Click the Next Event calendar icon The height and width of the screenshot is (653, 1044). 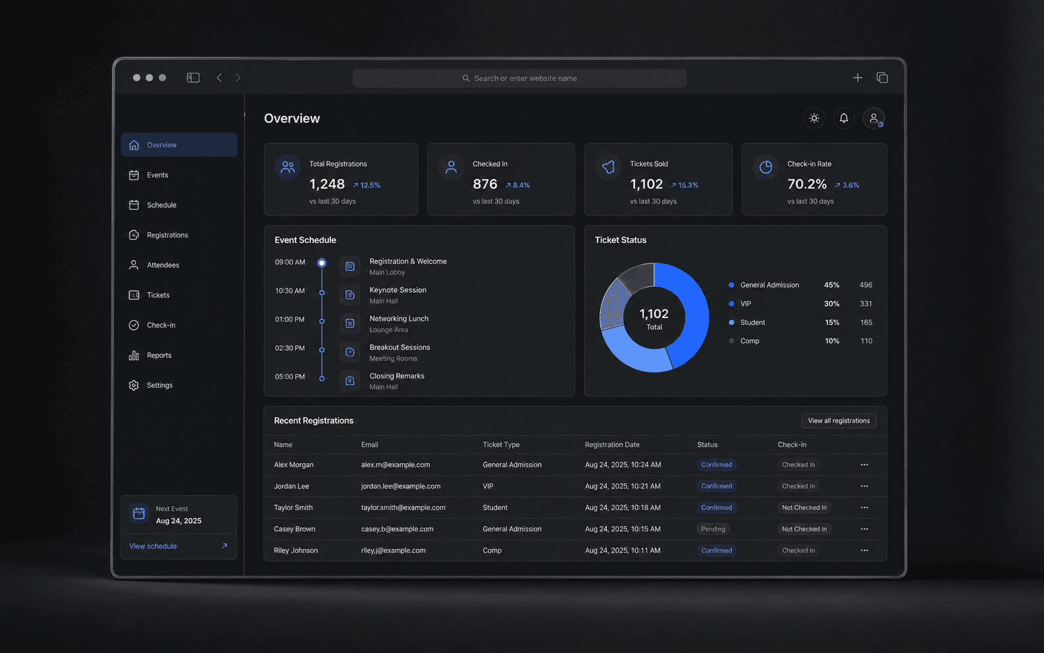click(139, 514)
